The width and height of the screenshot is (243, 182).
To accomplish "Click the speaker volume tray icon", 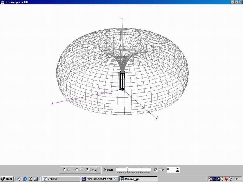I will coord(222,179).
